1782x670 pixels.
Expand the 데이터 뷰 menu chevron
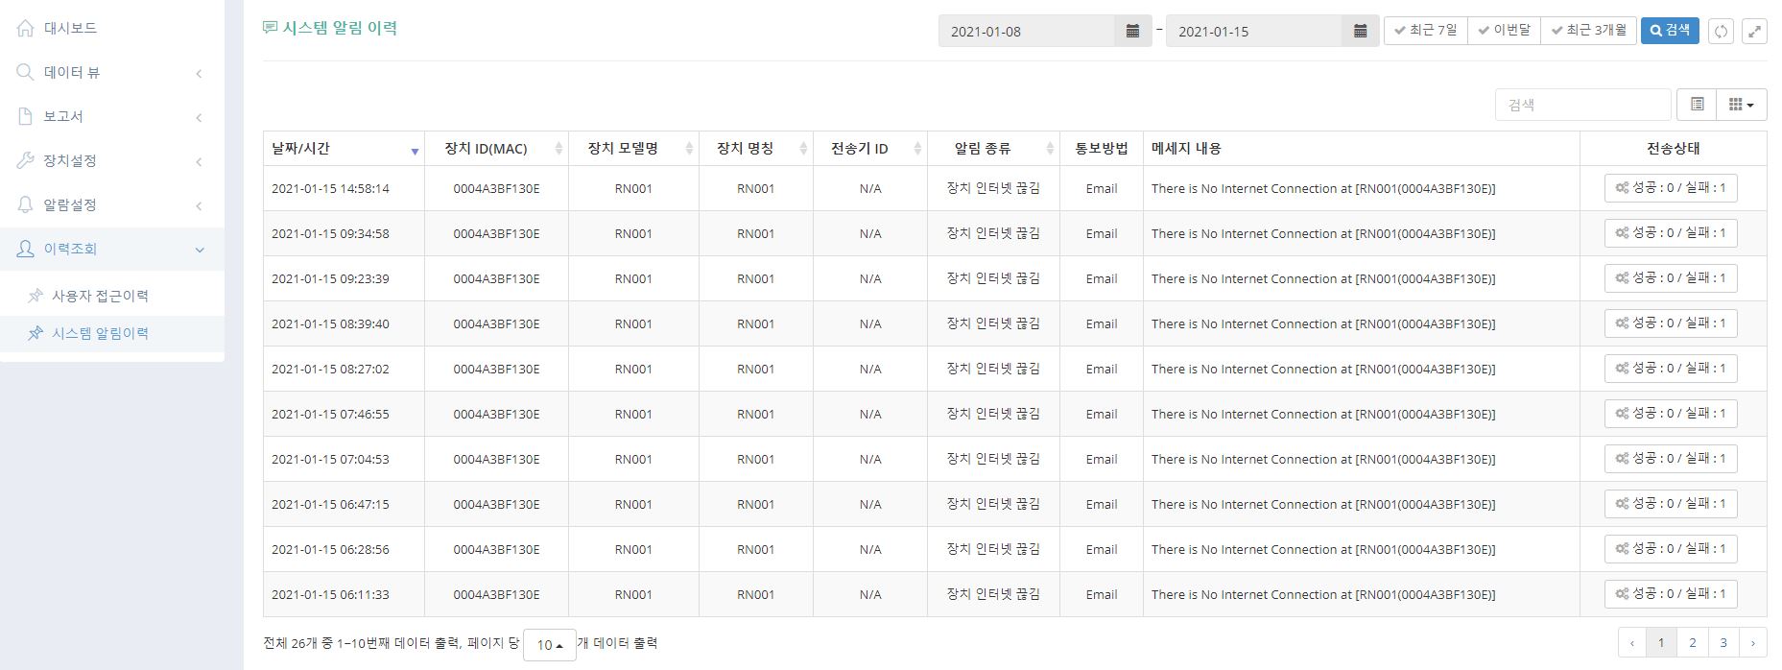click(x=199, y=73)
